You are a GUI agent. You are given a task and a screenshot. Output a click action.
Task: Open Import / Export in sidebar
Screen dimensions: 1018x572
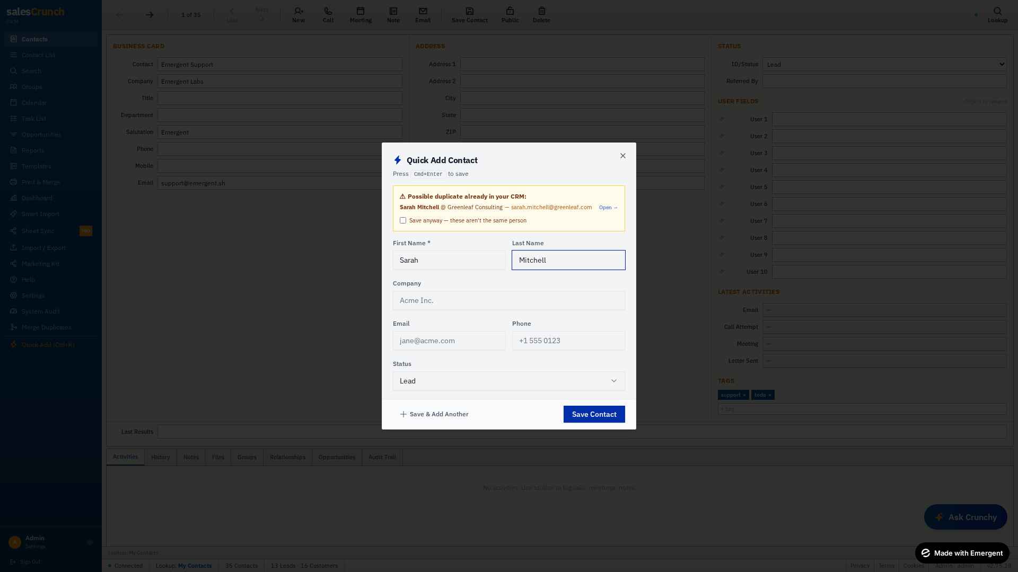pos(51,248)
